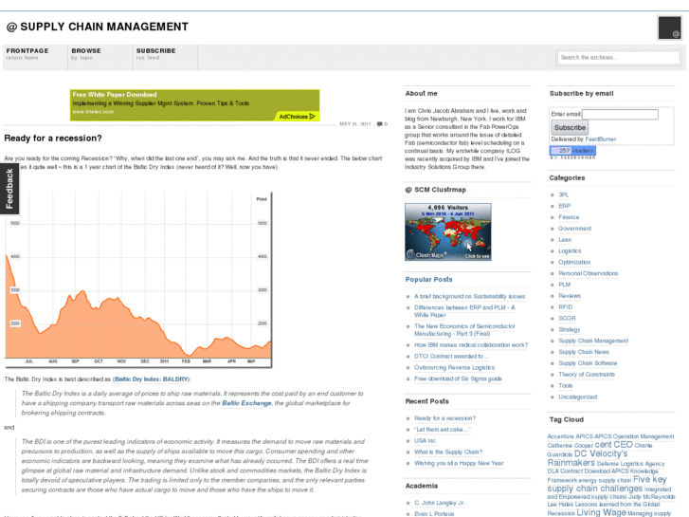Click the search archives field
The image size is (689, 517).
point(617,58)
